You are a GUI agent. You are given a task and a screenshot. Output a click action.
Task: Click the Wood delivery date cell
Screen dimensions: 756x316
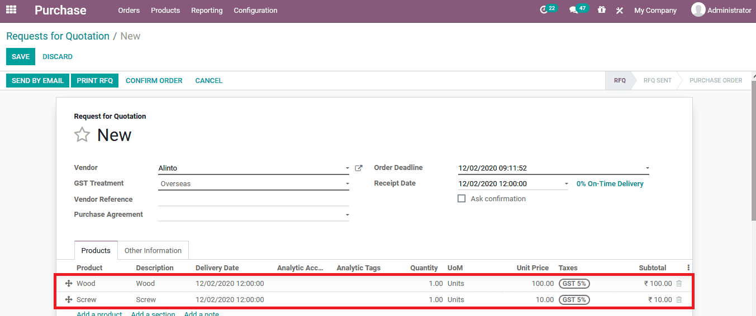pos(230,283)
